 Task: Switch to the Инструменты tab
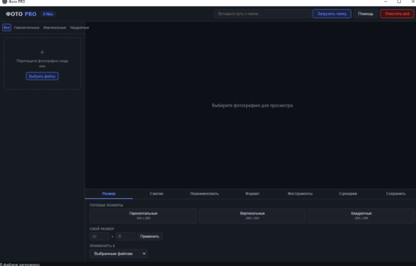click(300, 194)
